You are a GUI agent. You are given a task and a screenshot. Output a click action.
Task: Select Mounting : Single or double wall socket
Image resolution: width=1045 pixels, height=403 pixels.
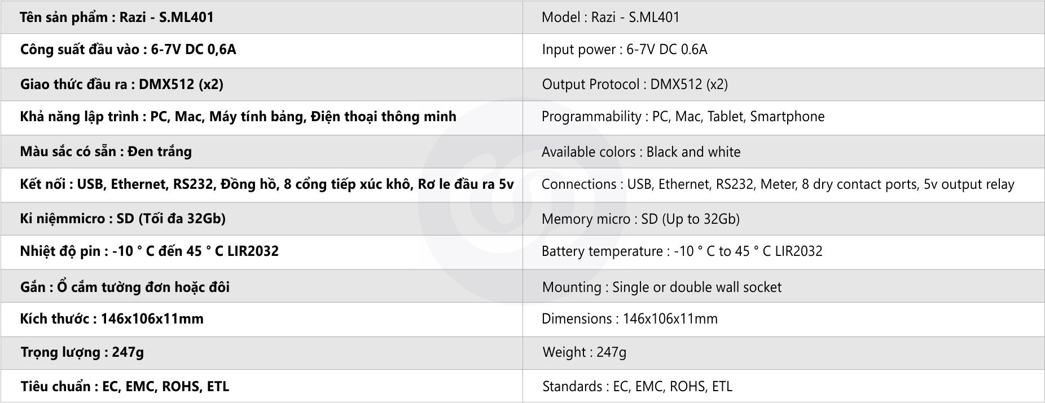pos(661,287)
